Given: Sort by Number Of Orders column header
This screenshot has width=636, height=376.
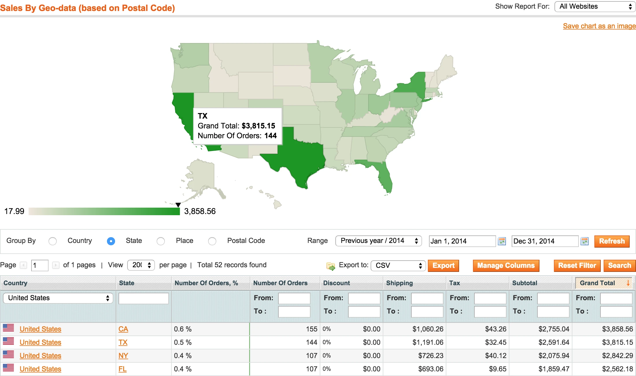Looking at the screenshot, I should click(280, 283).
